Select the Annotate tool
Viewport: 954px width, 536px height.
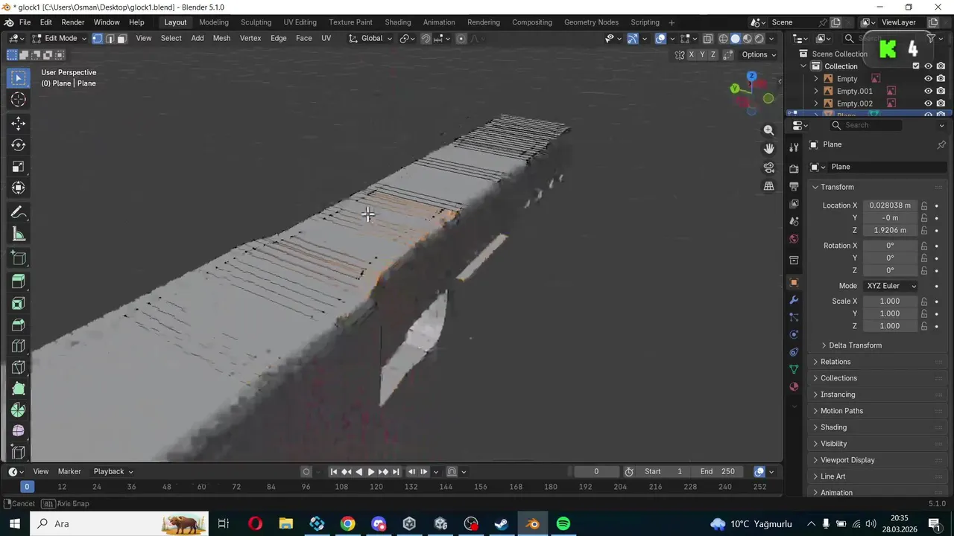19,213
